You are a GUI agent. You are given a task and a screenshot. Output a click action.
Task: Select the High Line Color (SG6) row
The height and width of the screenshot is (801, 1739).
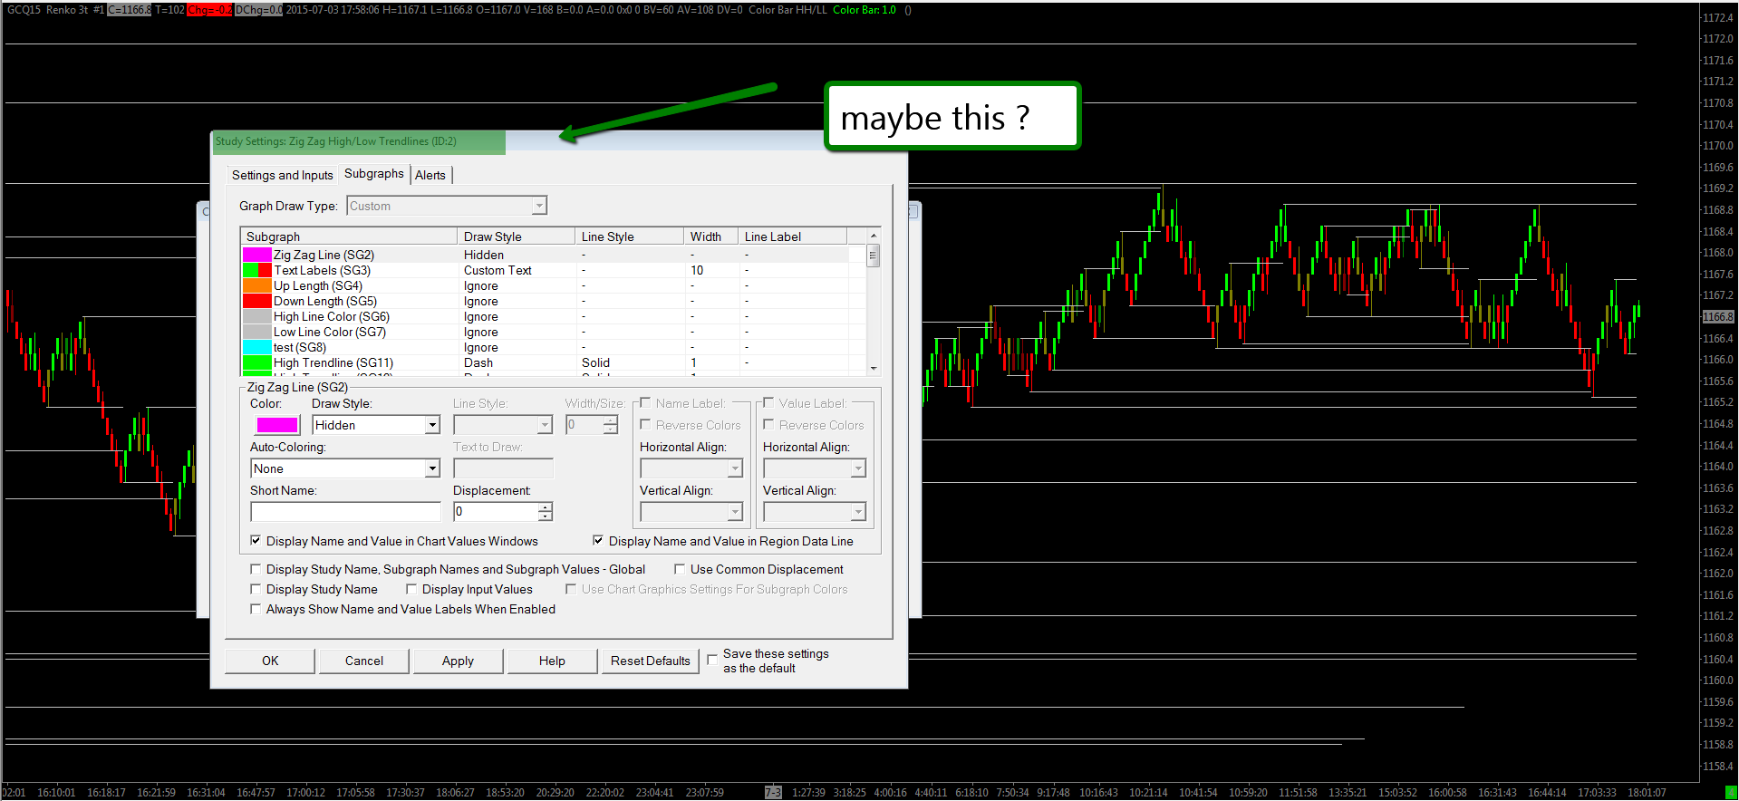[554, 316]
